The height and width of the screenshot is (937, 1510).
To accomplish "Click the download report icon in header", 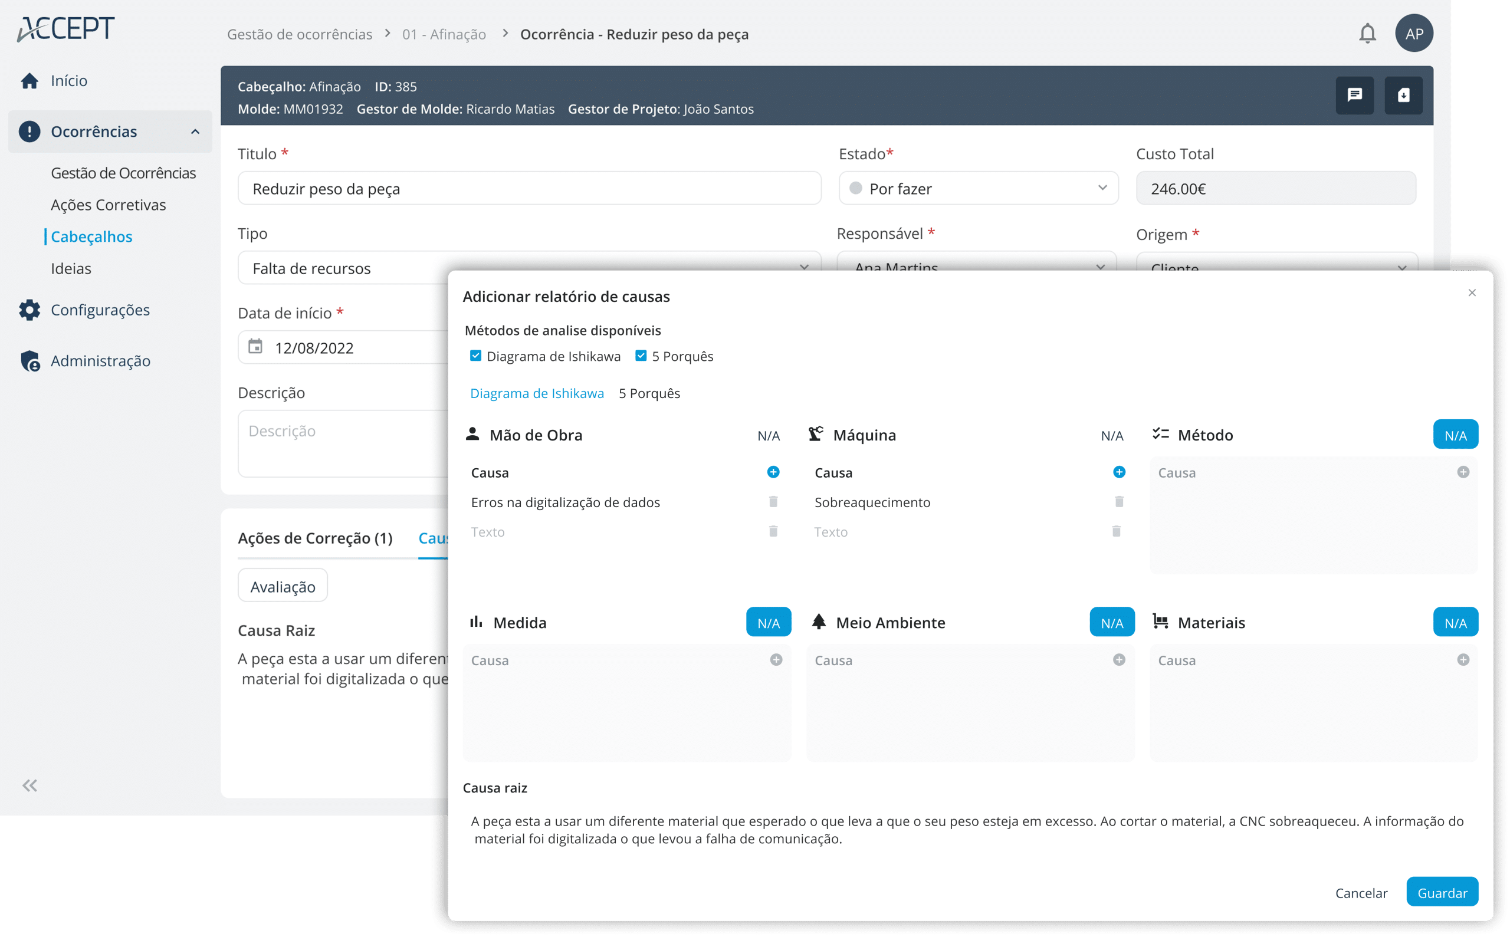I will 1403,95.
